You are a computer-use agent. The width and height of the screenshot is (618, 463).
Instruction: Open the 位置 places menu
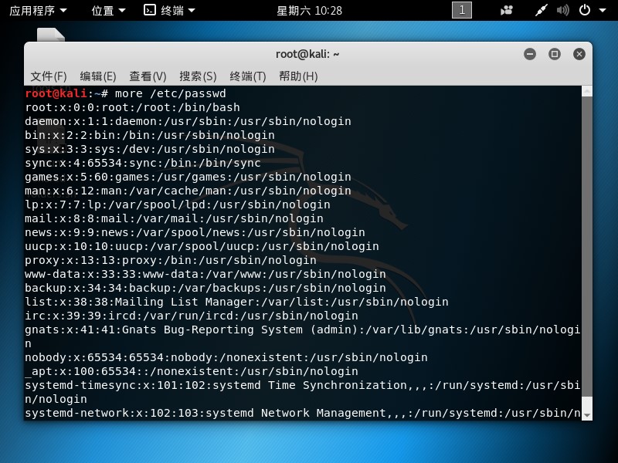tap(108, 11)
